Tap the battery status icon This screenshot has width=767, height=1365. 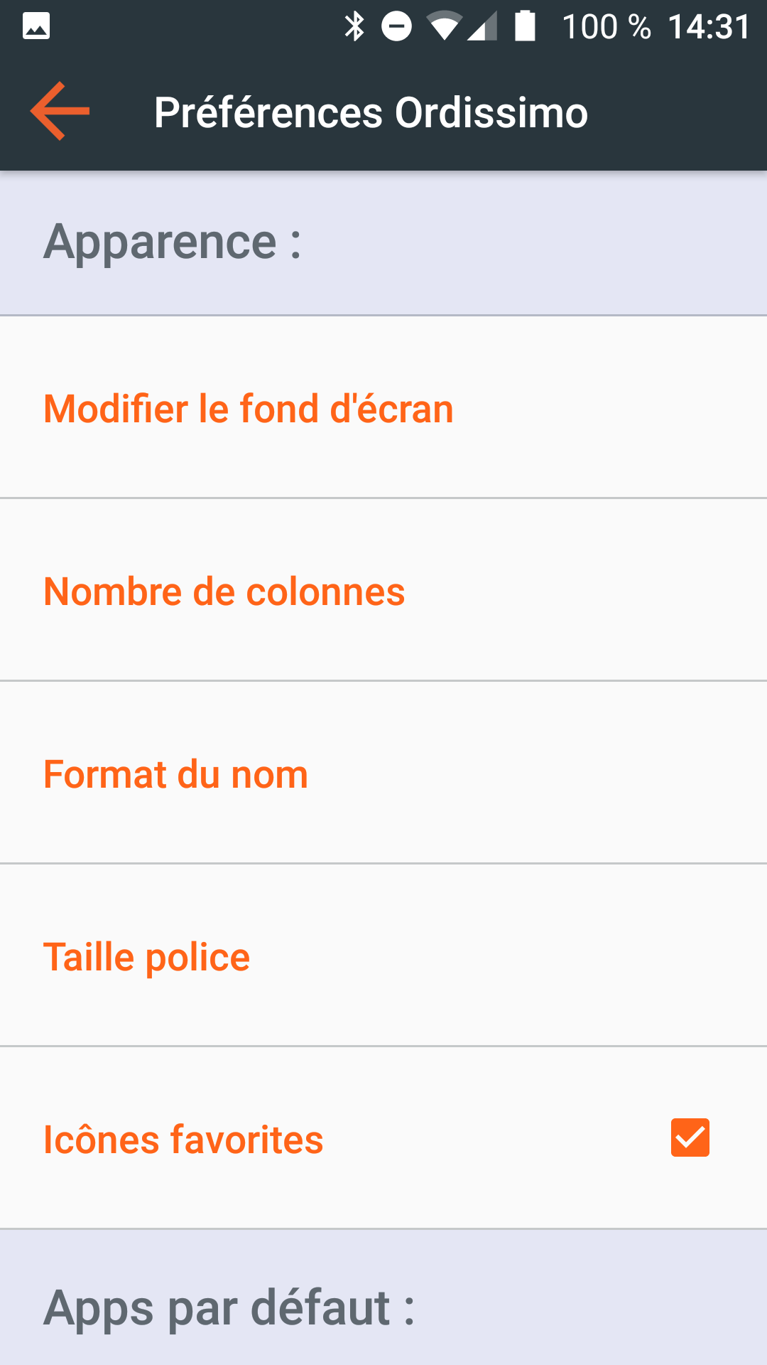tap(525, 27)
